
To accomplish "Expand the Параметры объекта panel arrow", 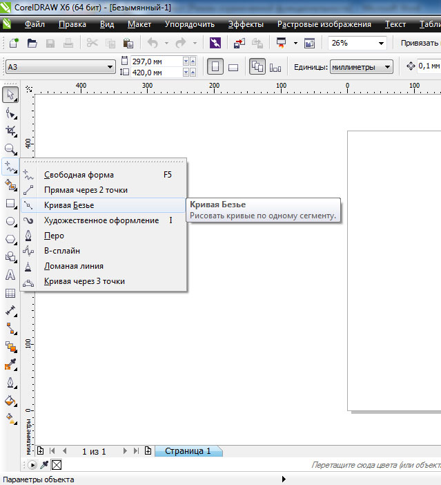I will pyautogui.click(x=284, y=479).
